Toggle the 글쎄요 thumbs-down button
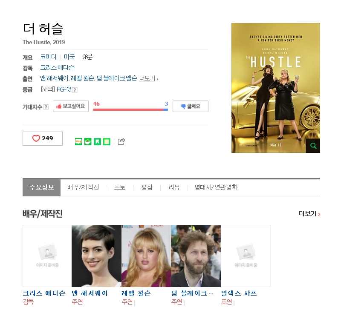 [190, 106]
